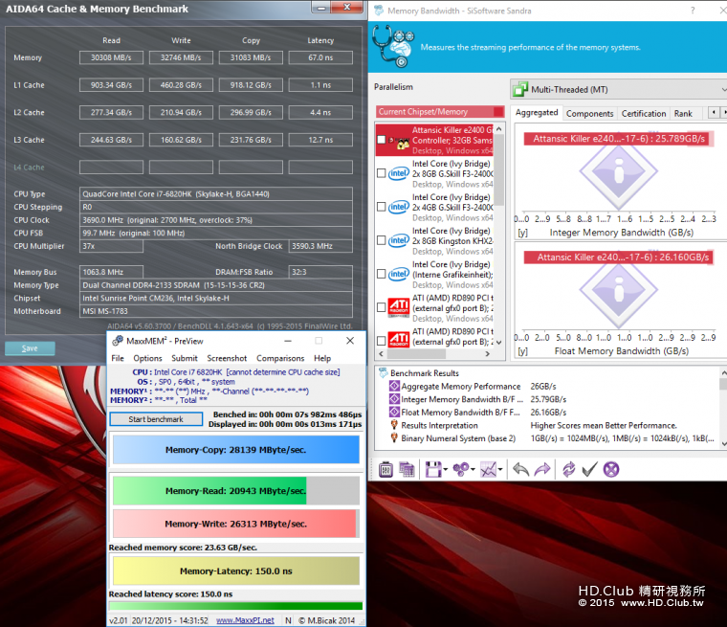Click the info diamond in Integer Bandwidth chart
Image resolution: width=727 pixels, height=627 pixels.
tap(619, 171)
